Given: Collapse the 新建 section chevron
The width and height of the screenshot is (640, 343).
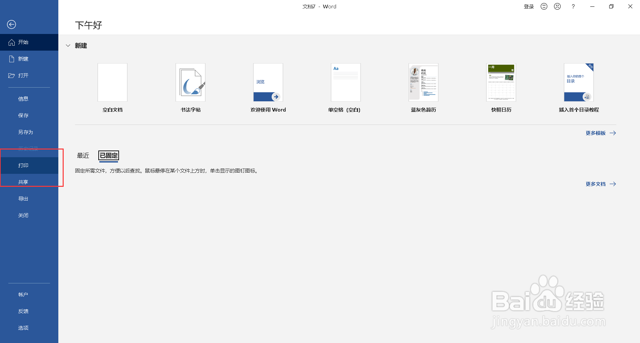Looking at the screenshot, I should [x=68, y=46].
